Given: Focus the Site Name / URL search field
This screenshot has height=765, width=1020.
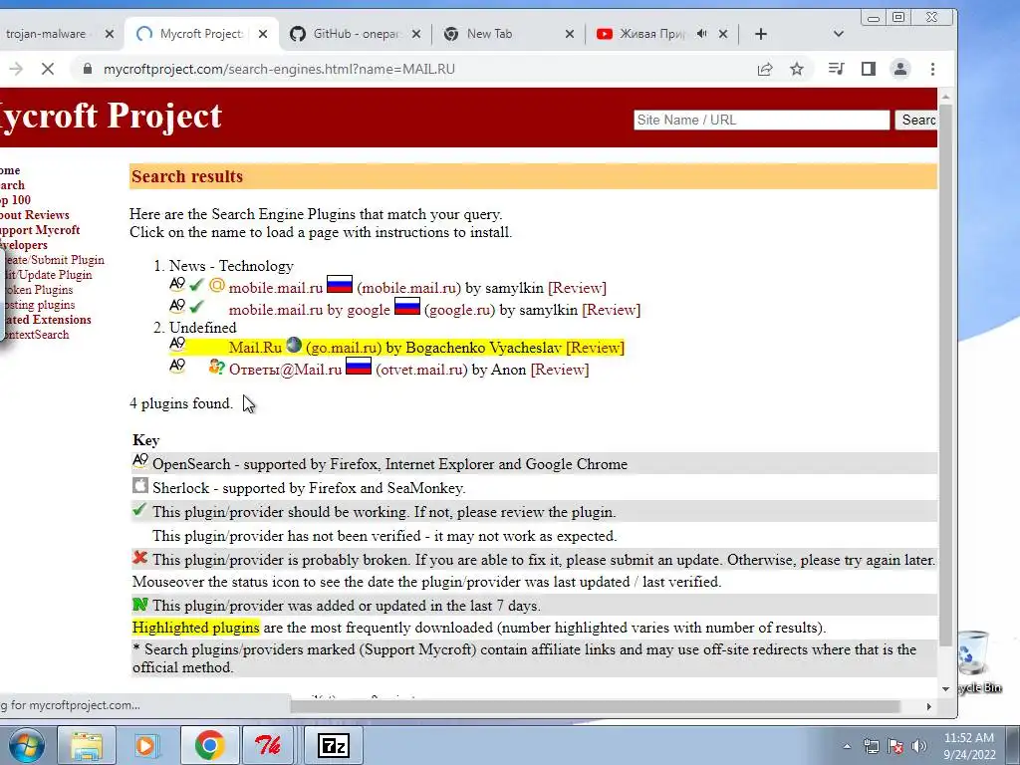Looking at the screenshot, I should [x=761, y=120].
